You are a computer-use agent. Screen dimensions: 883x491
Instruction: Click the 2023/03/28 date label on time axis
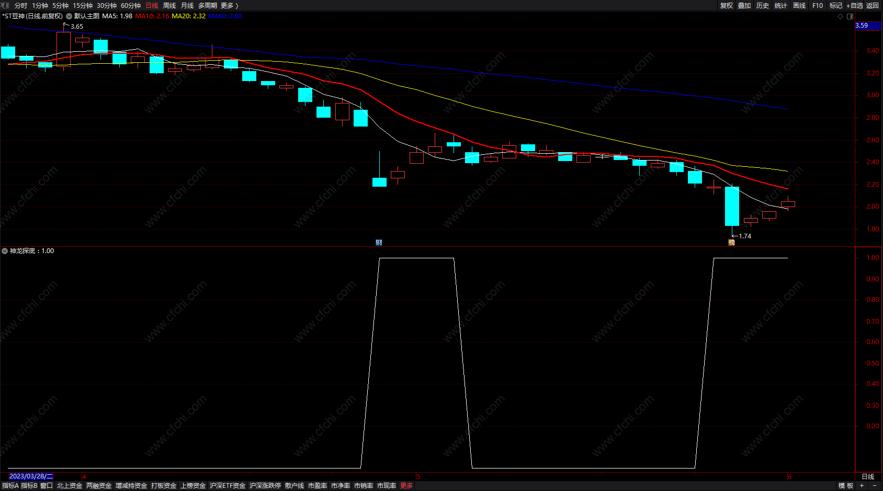31,476
